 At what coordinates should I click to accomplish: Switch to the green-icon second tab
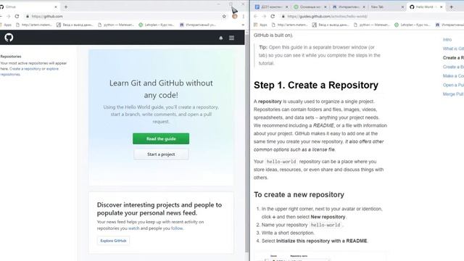click(x=310, y=7)
